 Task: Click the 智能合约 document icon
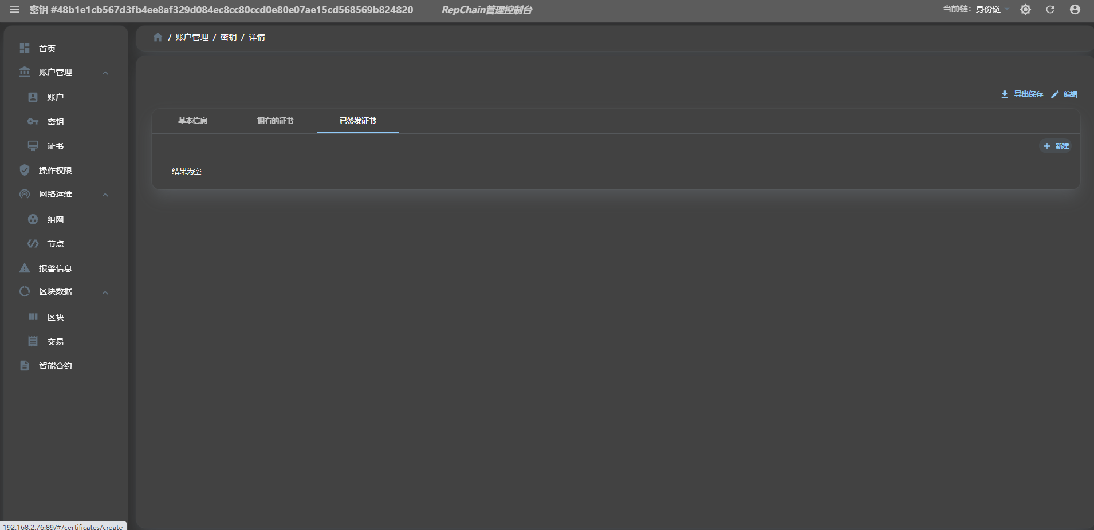pyautogui.click(x=25, y=365)
